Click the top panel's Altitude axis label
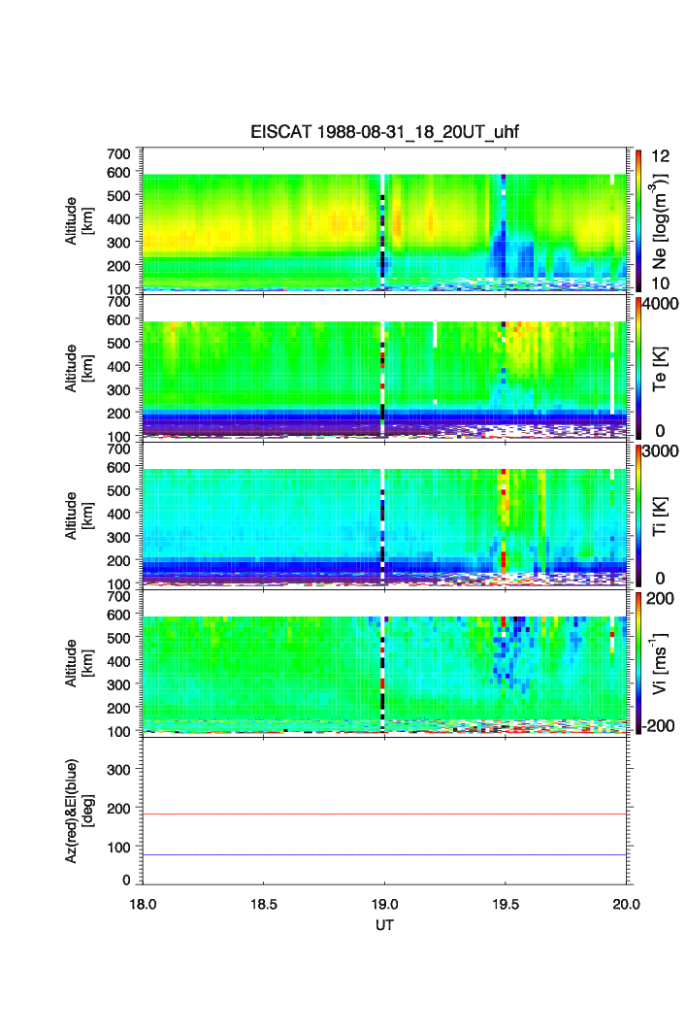Screen dimensions: 687x1032 pyautogui.click(x=79, y=220)
